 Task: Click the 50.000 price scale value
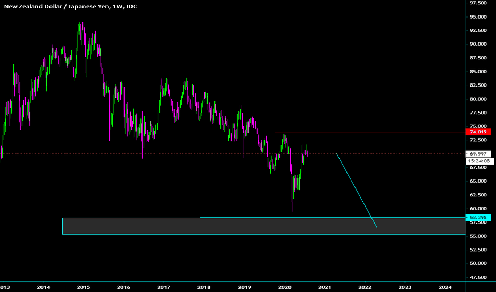point(478,263)
